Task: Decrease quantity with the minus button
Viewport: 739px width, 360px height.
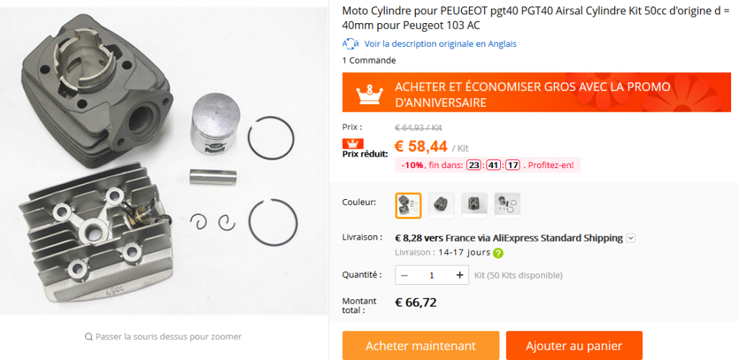Action: 404,275
